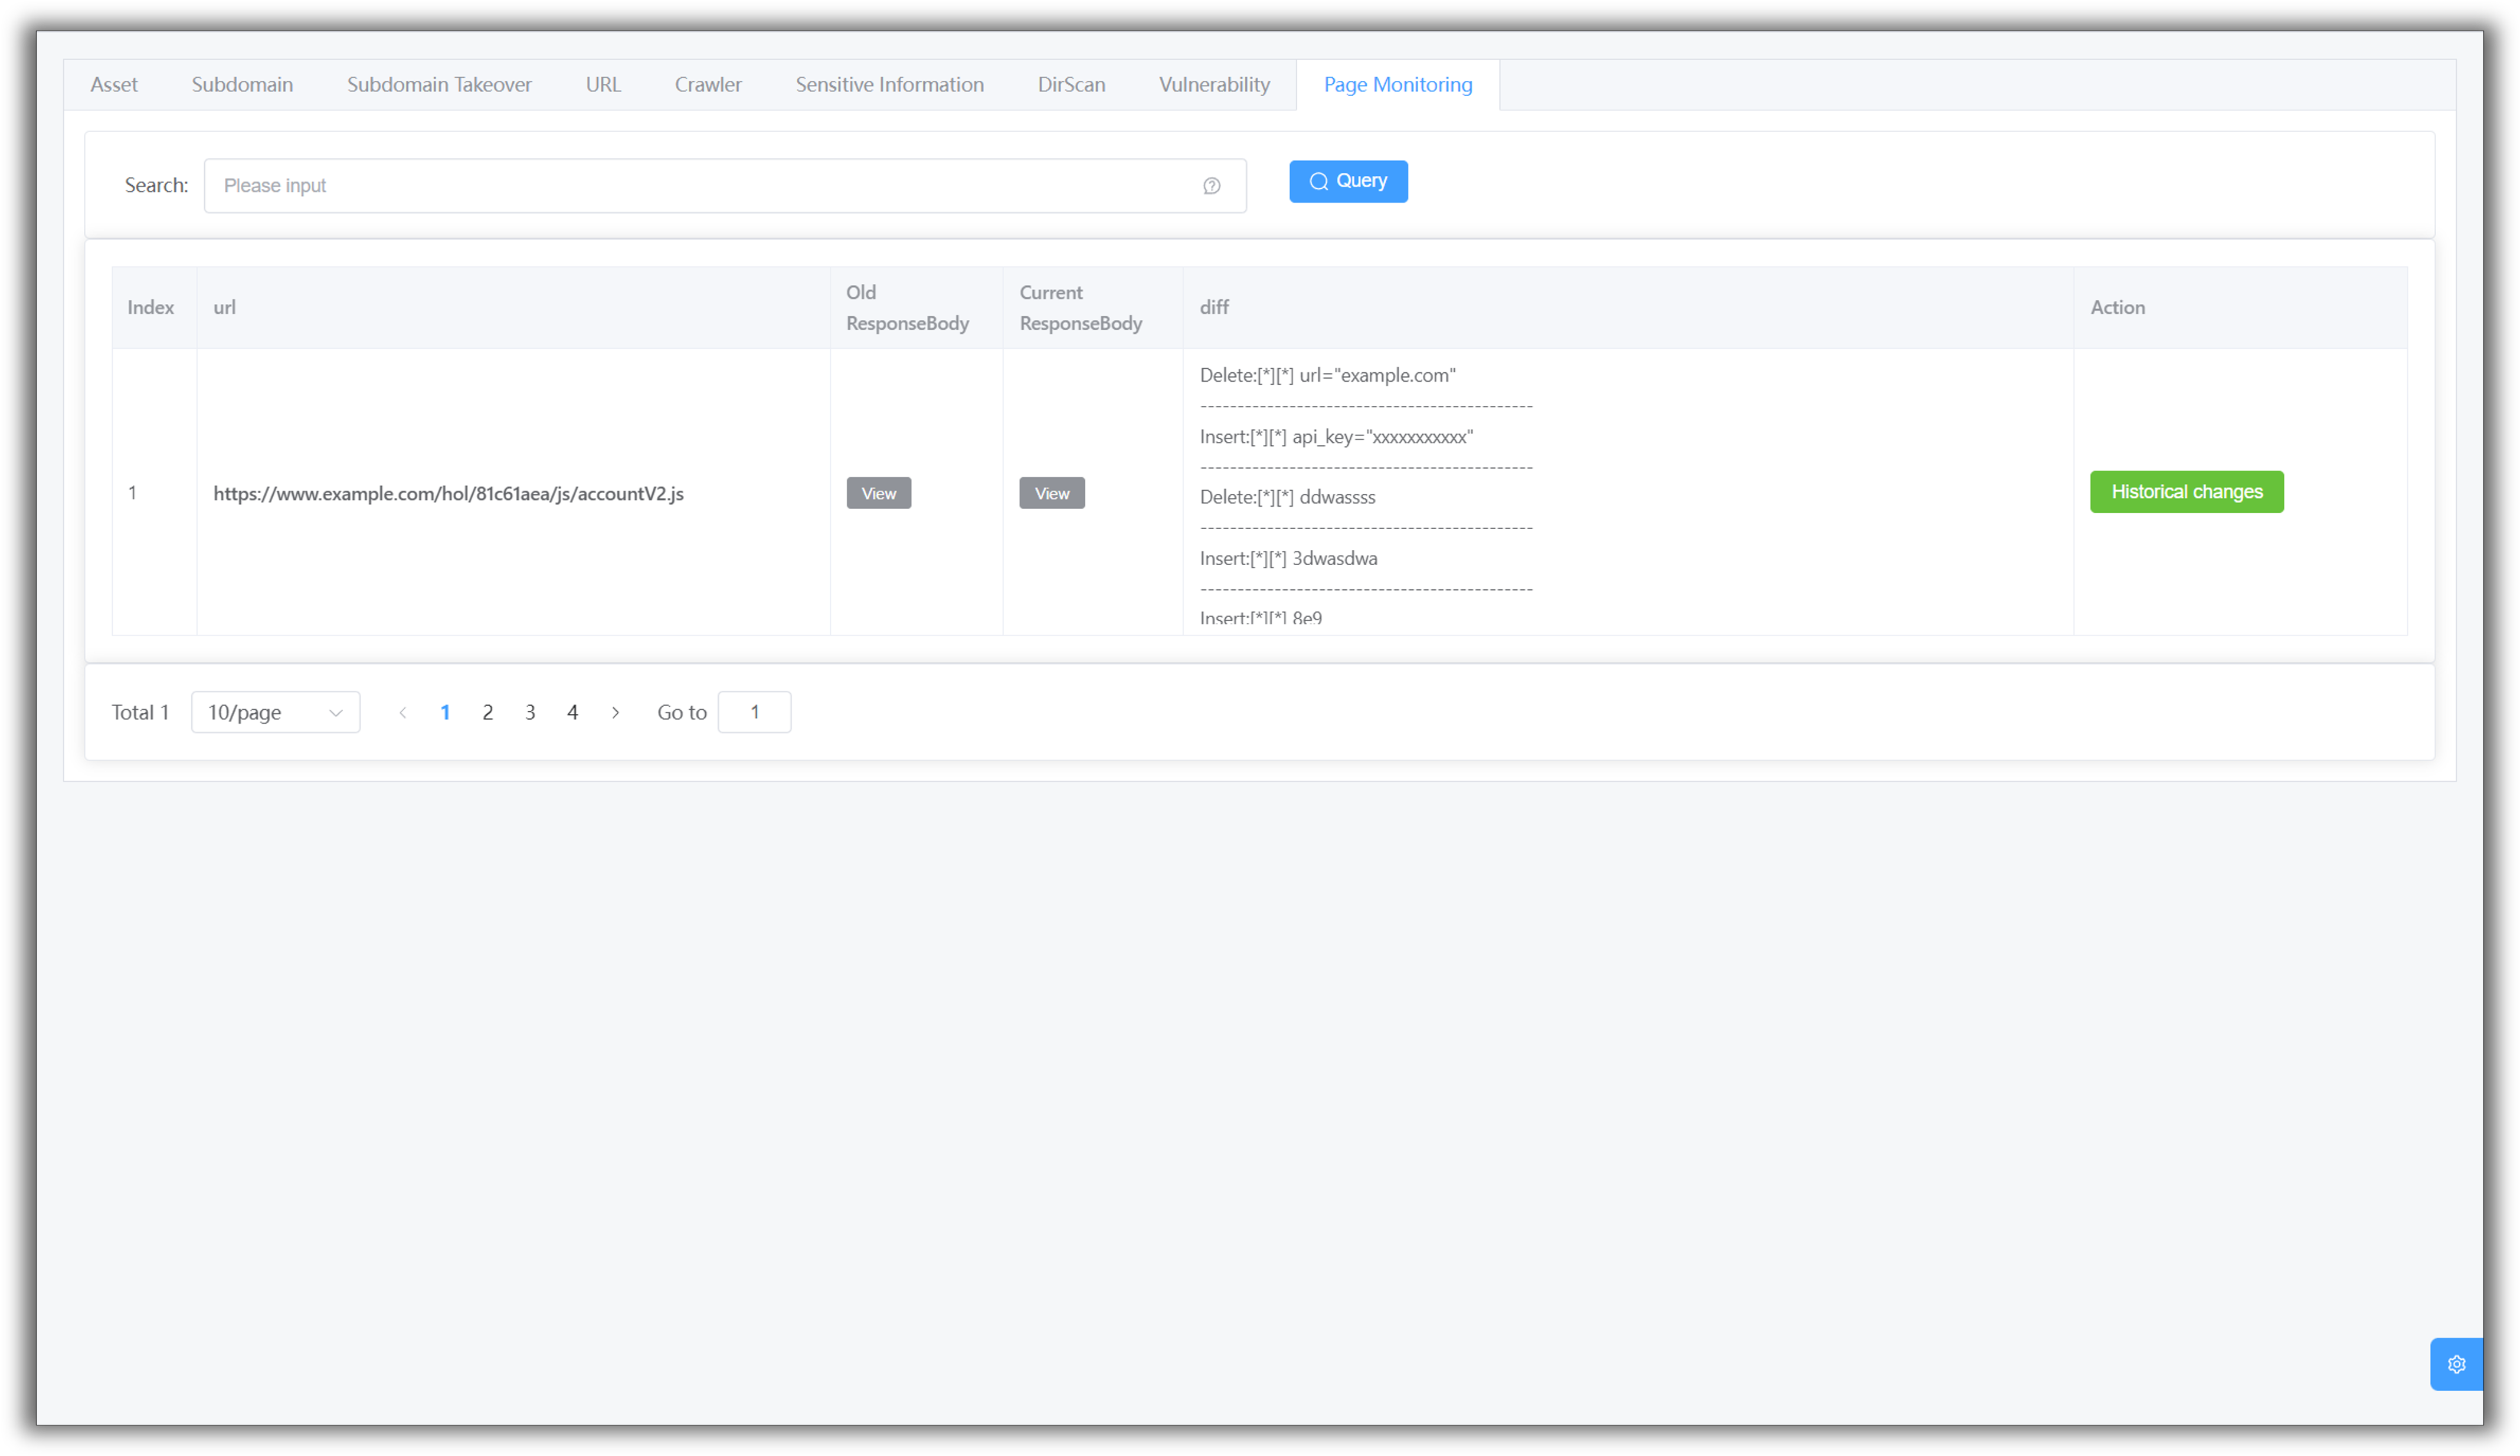
Task: Open the Sensitive Information tab
Action: pos(889,85)
